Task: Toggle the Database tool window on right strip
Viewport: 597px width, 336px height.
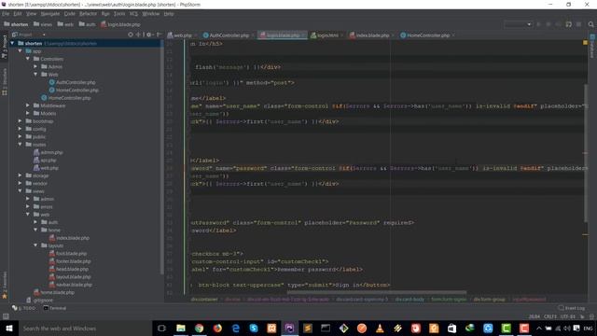Action: click(x=592, y=47)
